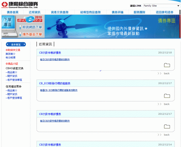Click the 近期資訊 section heading
The width and height of the screenshot is (181, 147).
pos(45,44)
